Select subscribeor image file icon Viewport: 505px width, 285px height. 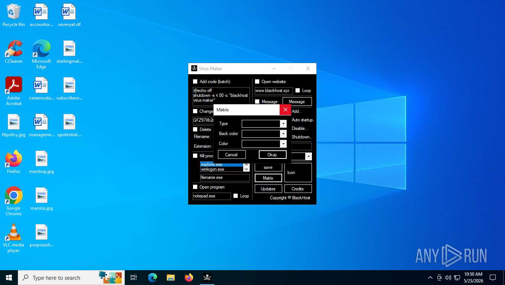(x=69, y=89)
